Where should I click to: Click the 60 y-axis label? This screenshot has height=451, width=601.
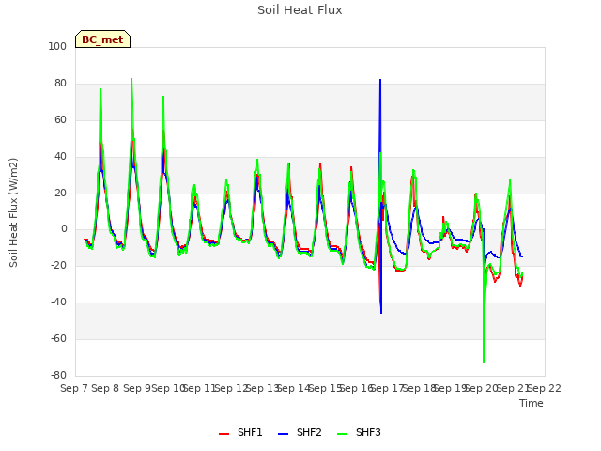coord(60,119)
